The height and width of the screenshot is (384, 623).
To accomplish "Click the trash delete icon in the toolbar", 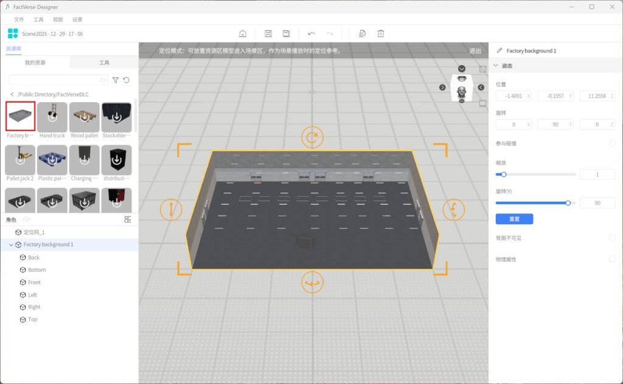I will click(381, 34).
